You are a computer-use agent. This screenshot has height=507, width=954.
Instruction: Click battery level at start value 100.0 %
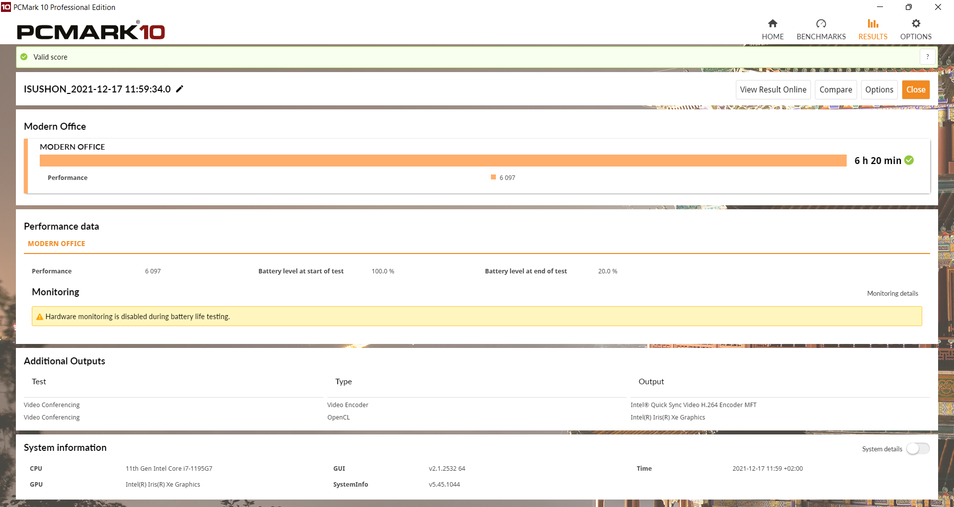pyautogui.click(x=383, y=271)
